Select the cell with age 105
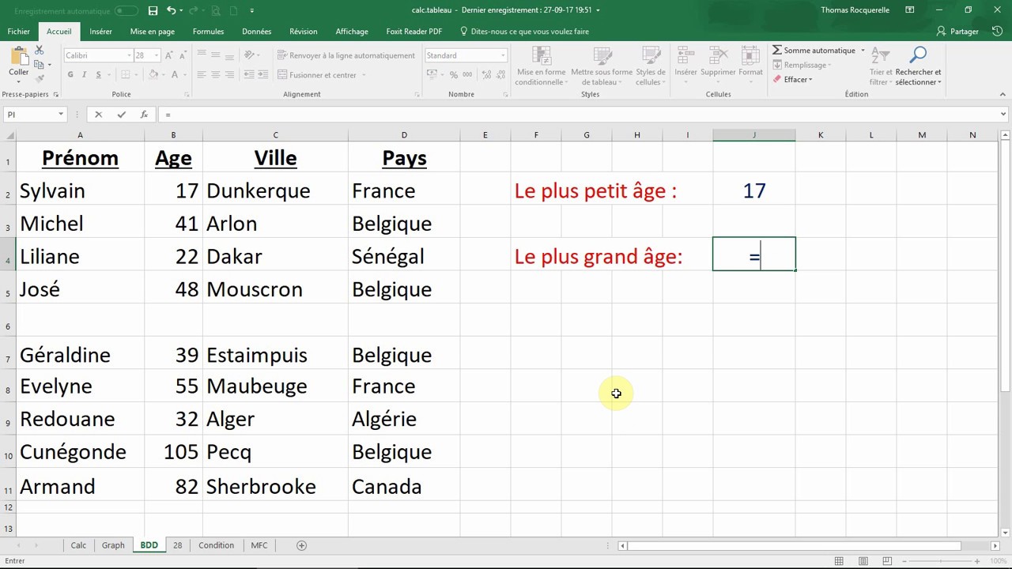The width and height of the screenshot is (1012, 569). point(173,452)
